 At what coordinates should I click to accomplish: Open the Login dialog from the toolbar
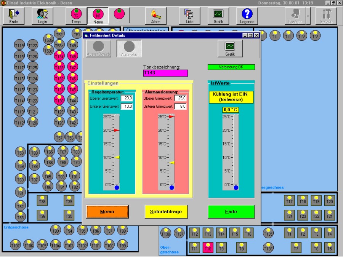[42, 16]
